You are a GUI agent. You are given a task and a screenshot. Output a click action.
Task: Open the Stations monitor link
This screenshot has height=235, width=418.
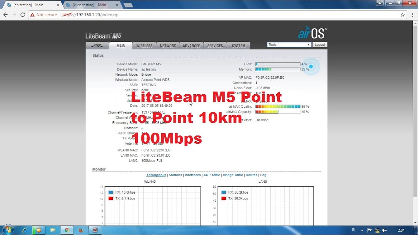coord(175,175)
